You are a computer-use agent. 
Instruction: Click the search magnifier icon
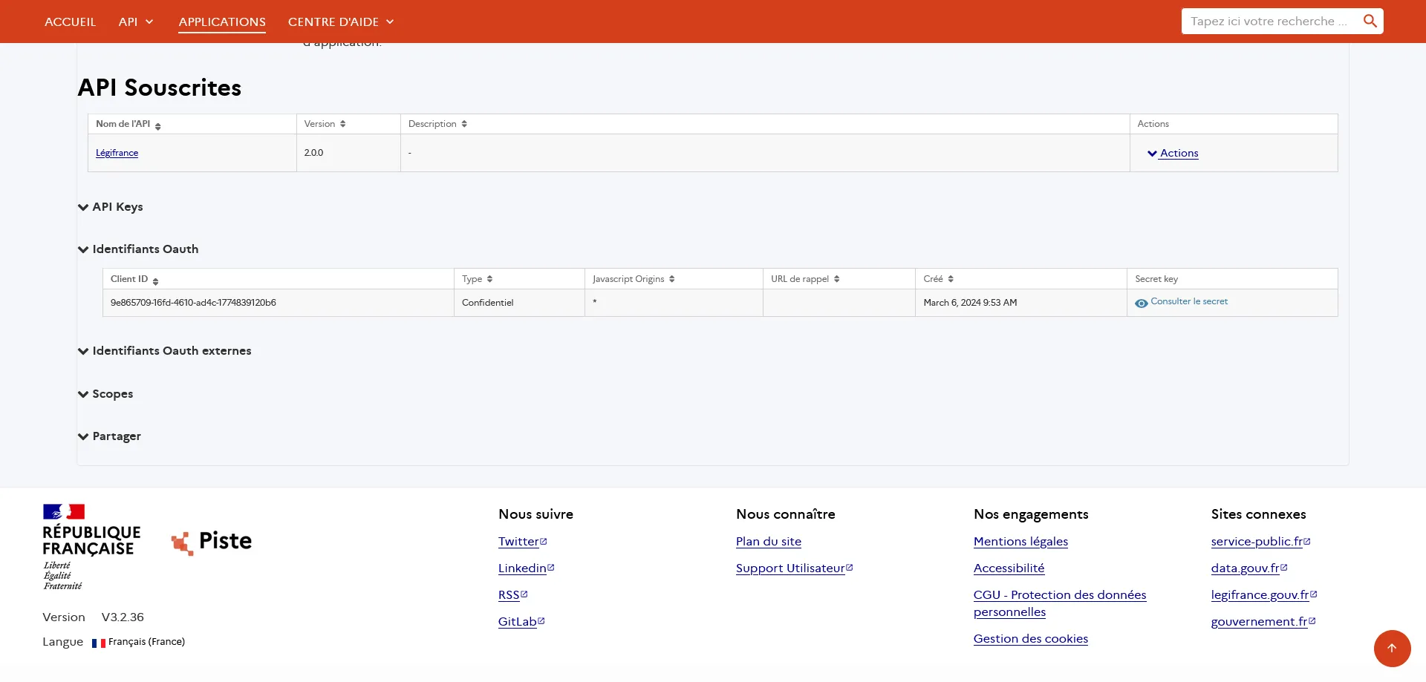pyautogui.click(x=1370, y=22)
